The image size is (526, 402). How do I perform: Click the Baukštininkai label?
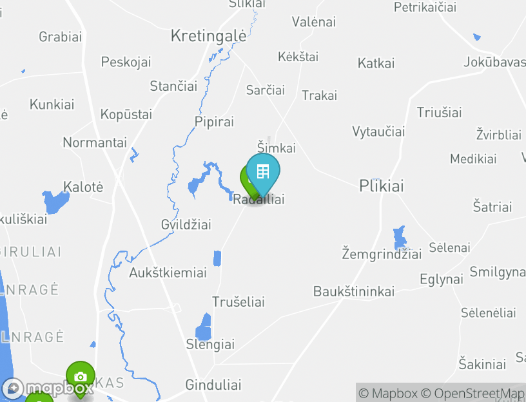click(354, 291)
